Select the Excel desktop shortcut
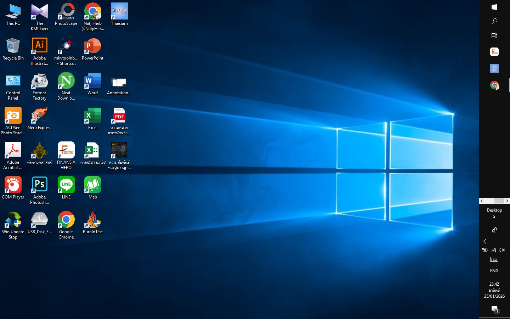This screenshot has height=319, width=510. pos(93,119)
